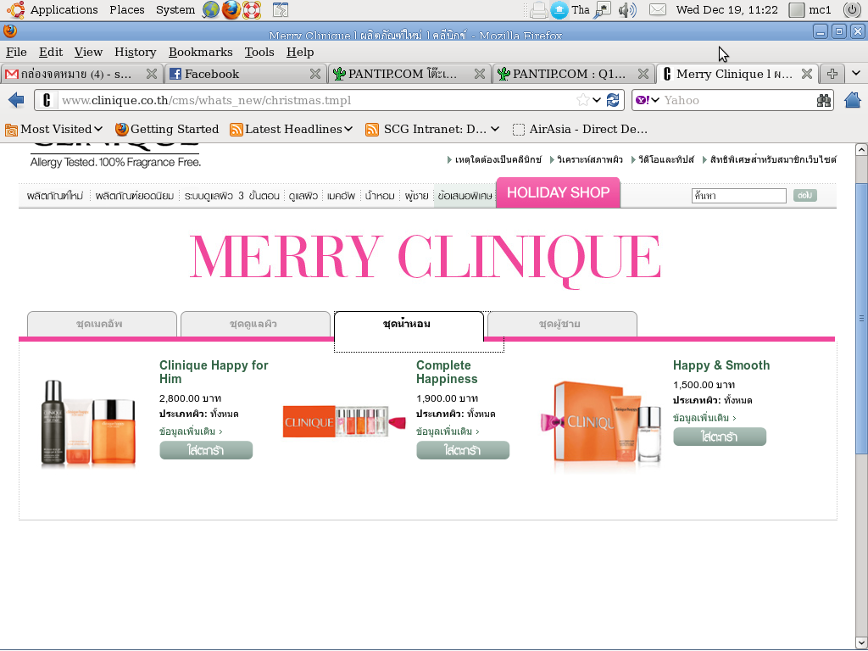Open the Help menu
Viewport: 868px width, 651px height.
point(300,52)
